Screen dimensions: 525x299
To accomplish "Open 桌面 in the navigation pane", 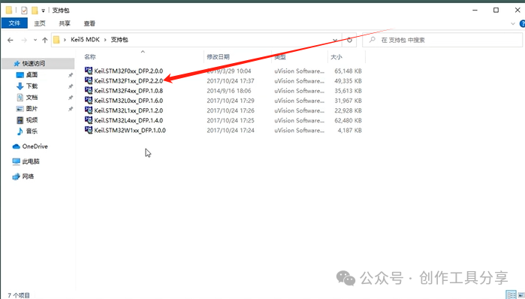I will 32,75.
